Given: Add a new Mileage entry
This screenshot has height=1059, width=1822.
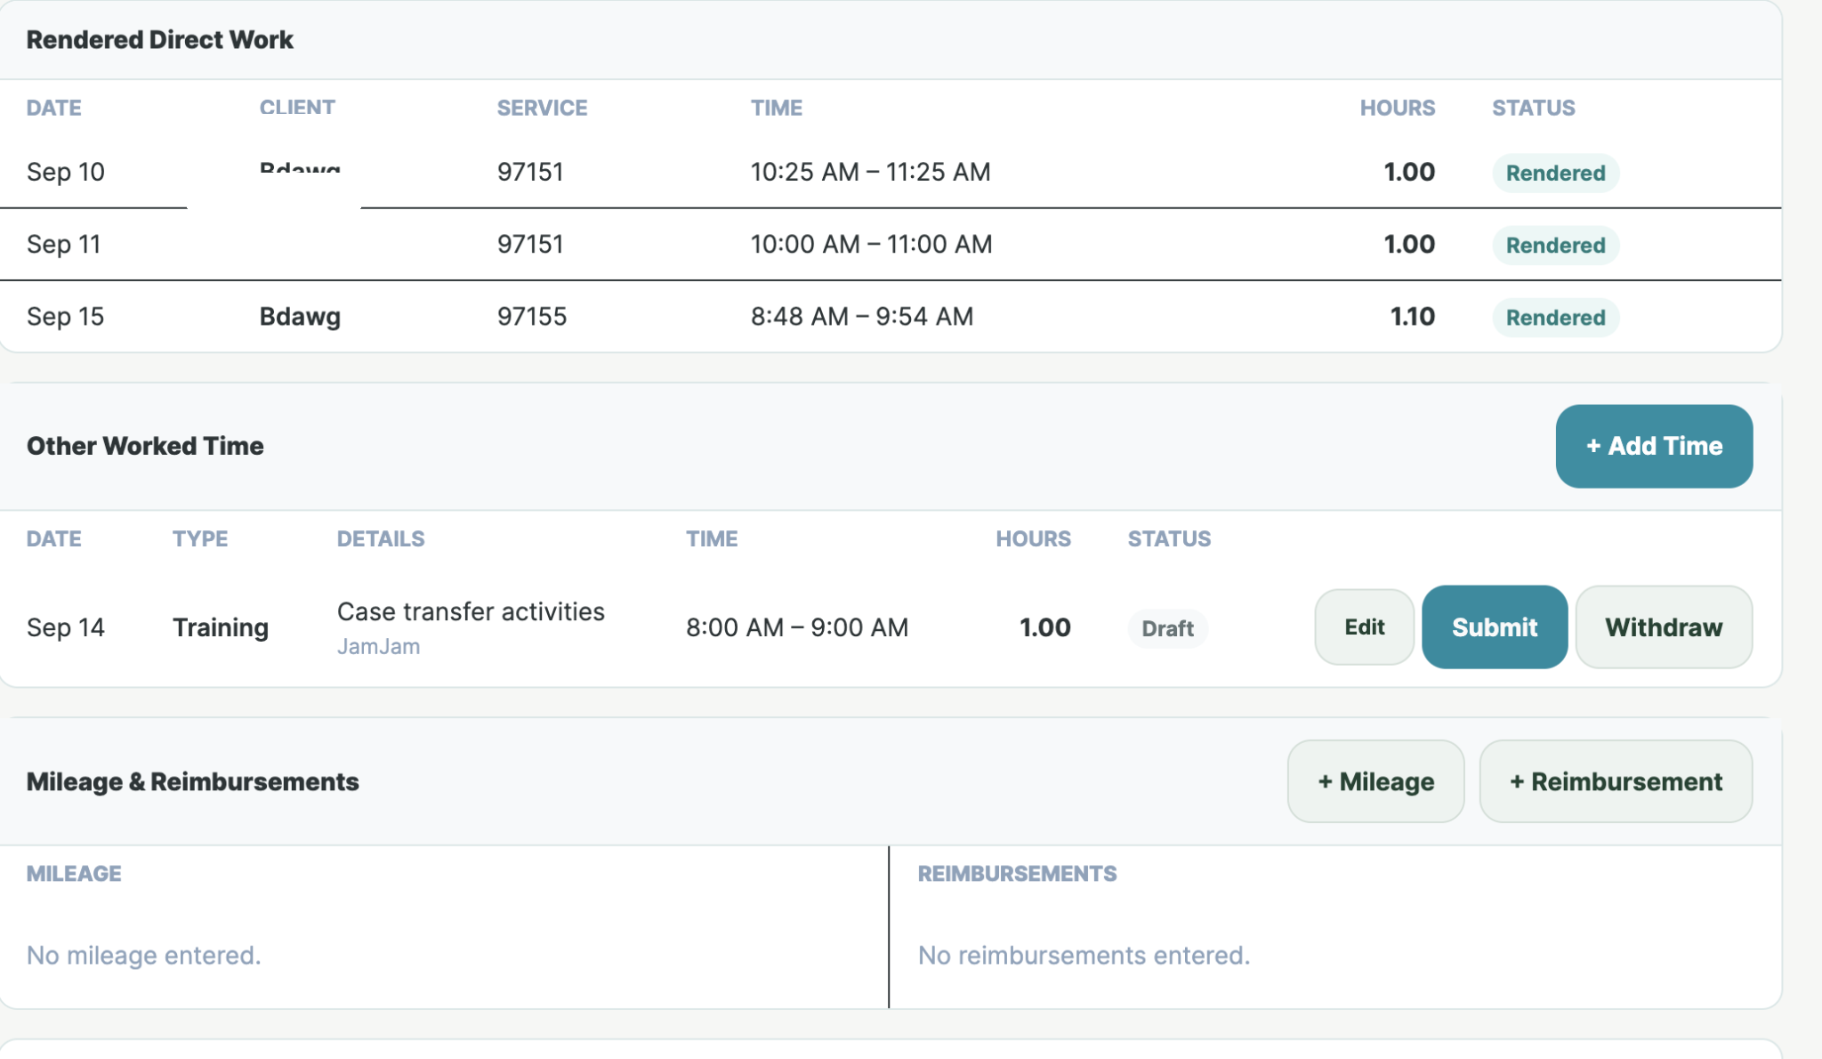Looking at the screenshot, I should 1375,781.
